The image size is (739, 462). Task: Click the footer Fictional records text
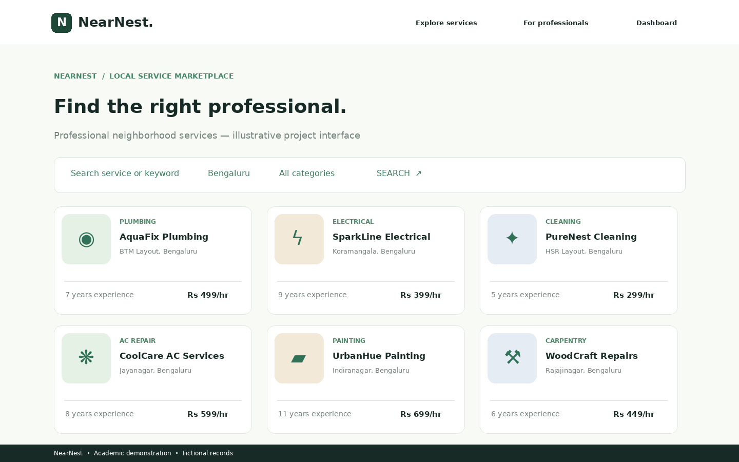coord(208,453)
